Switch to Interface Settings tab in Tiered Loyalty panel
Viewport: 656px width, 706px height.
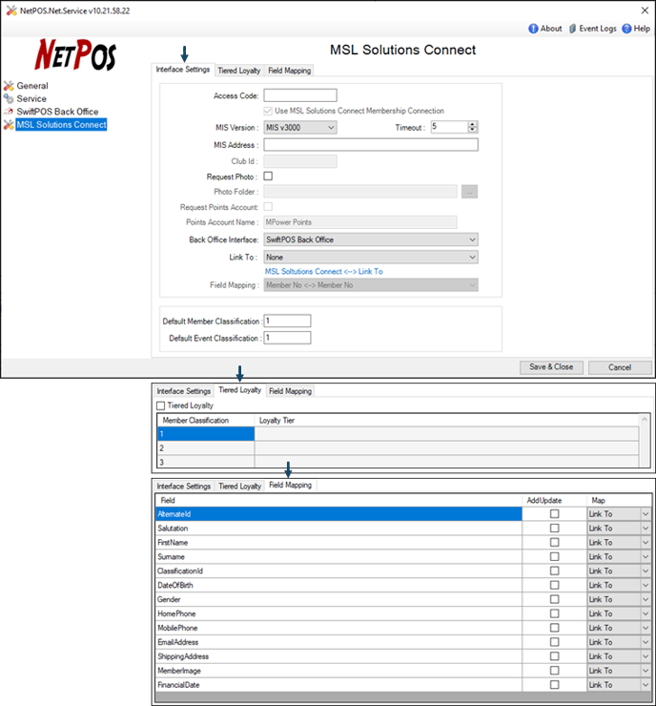coord(184,391)
